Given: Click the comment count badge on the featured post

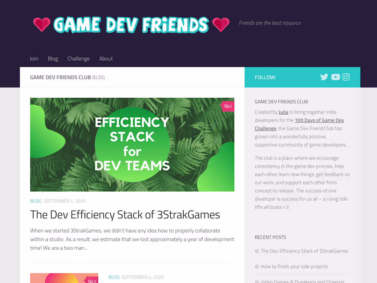Looking at the screenshot, I should [x=228, y=106].
